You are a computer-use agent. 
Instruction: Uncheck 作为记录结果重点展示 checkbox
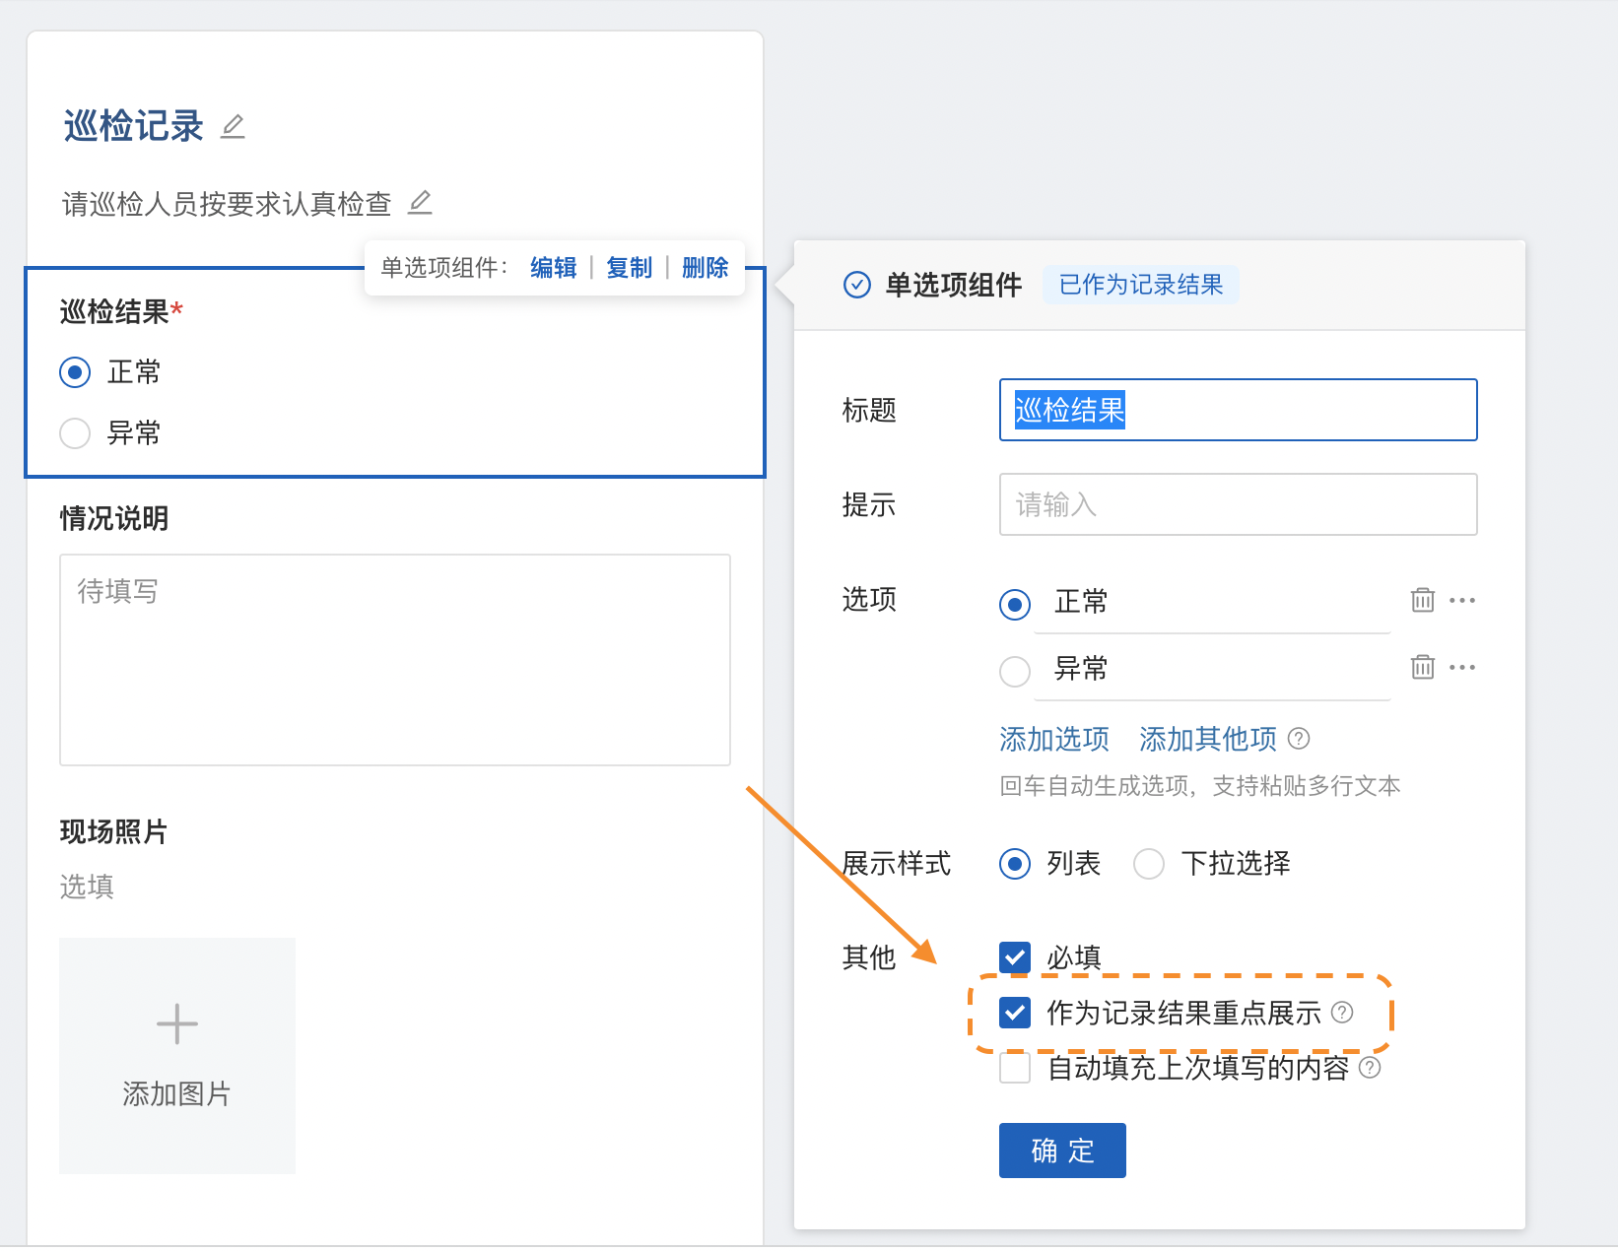click(x=1015, y=1013)
